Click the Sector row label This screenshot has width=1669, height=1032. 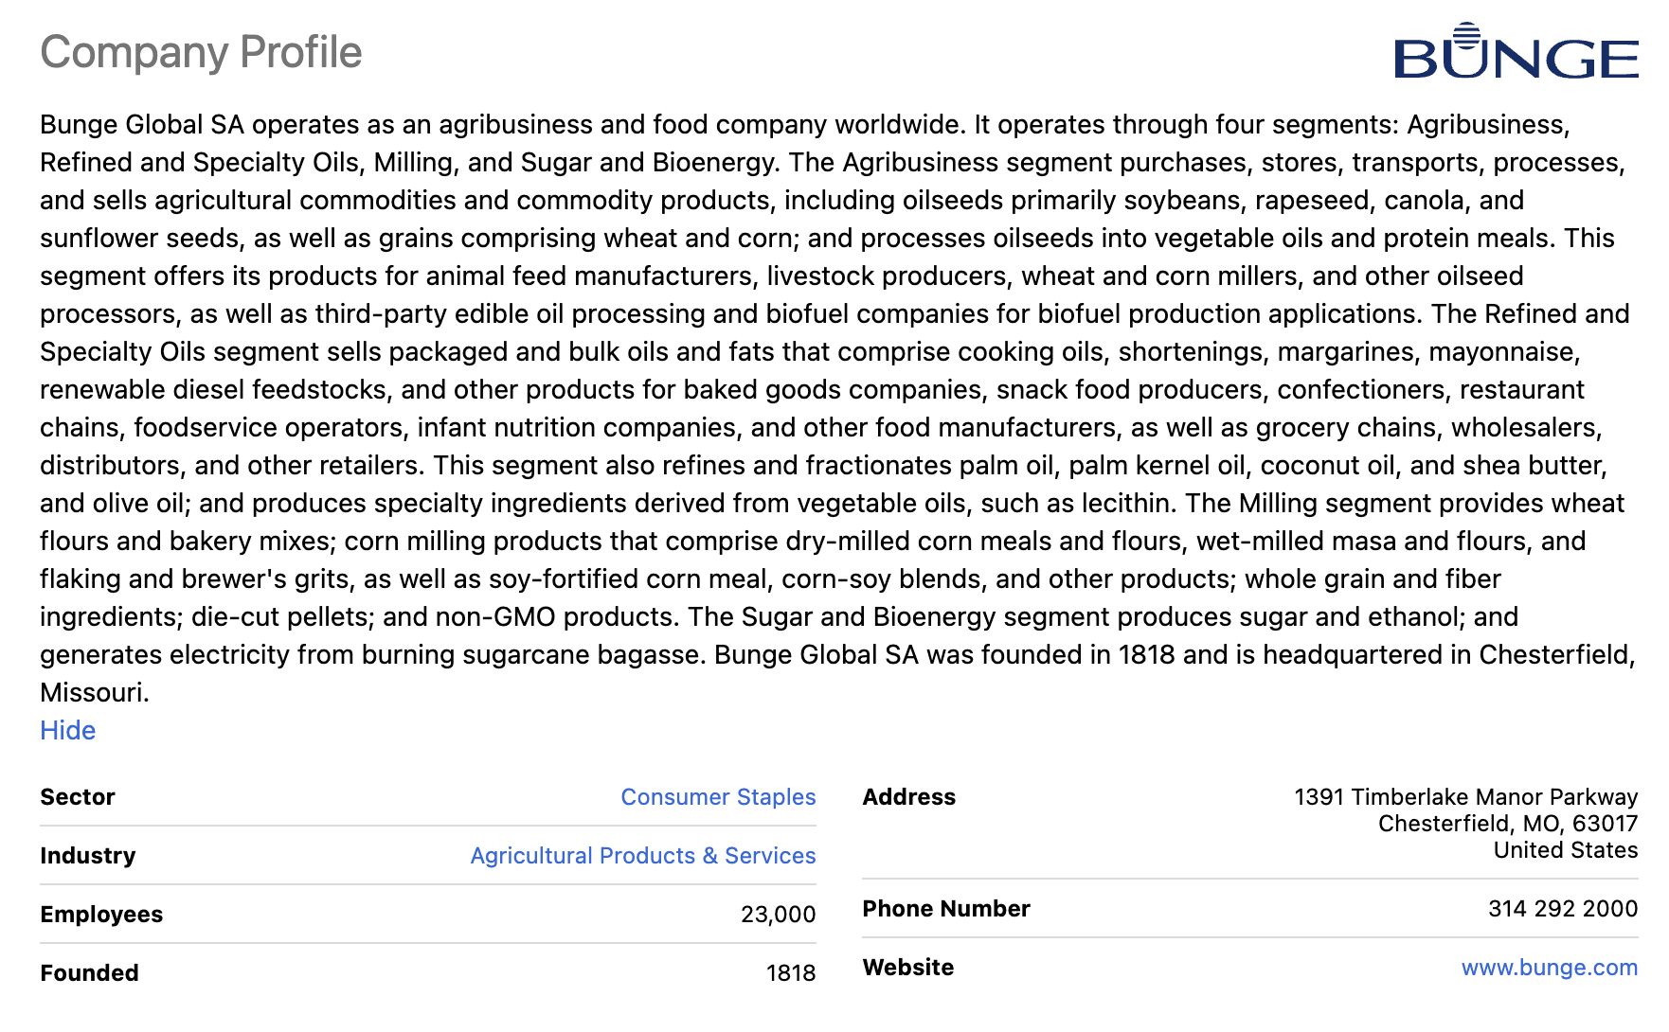click(x=78, y=797)
